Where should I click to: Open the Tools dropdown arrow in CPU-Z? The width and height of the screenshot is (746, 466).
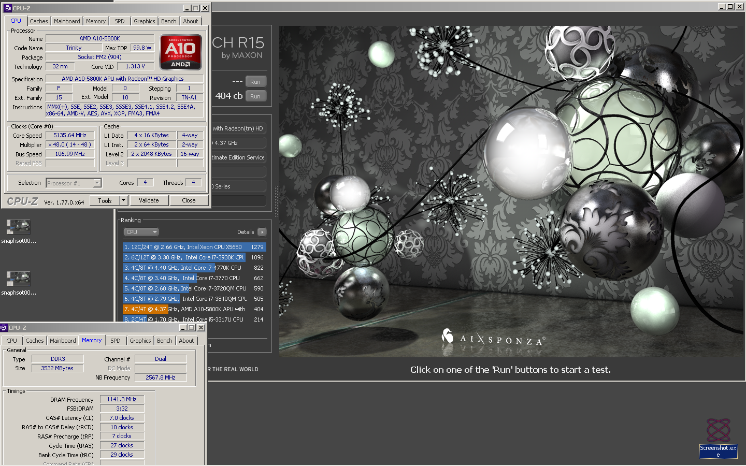point(123,200)
